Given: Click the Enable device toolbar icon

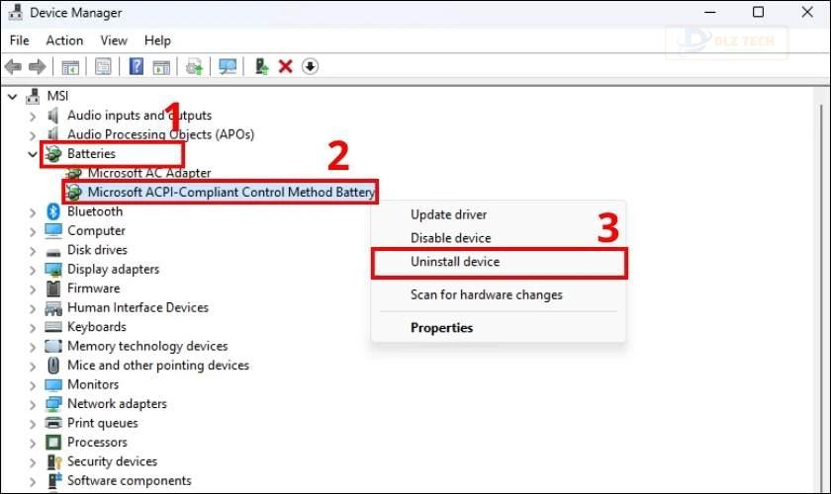Looking at the screenshot, I should pos(261,66).
